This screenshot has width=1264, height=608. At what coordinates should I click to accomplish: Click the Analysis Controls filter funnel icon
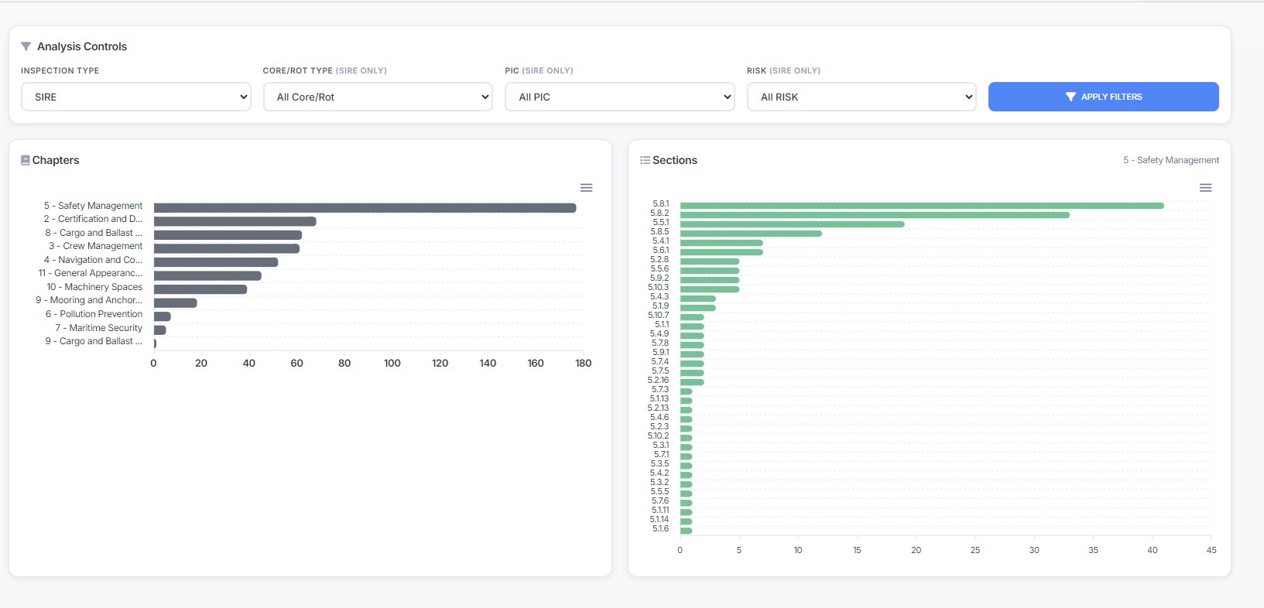(26, 46)
